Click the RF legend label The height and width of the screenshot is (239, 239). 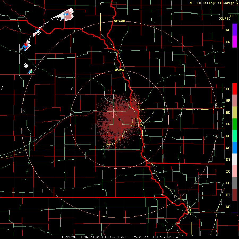pyautogui.click(x=228, y=30)
